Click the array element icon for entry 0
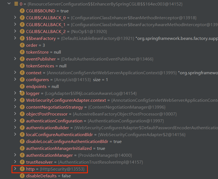This screenshot has height=179, width=218. 16,4
